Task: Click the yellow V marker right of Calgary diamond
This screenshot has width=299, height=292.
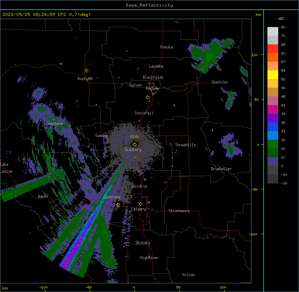Action: [x=149, y=203]
